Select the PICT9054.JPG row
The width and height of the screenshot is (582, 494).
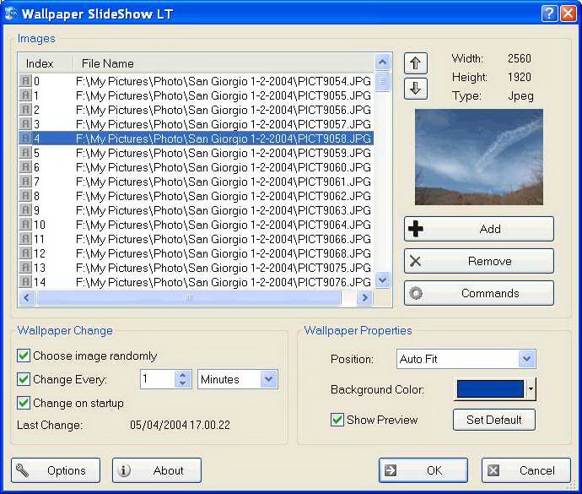coord(196,81)
